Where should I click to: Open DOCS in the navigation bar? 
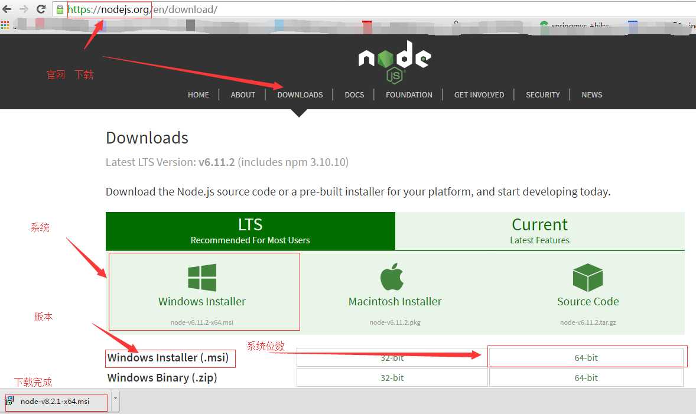click(x=354, y=95)
